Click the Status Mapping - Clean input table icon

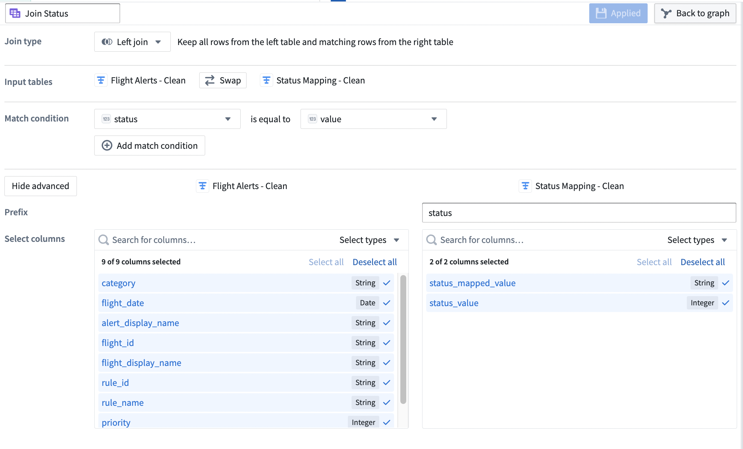coord(266,80)
